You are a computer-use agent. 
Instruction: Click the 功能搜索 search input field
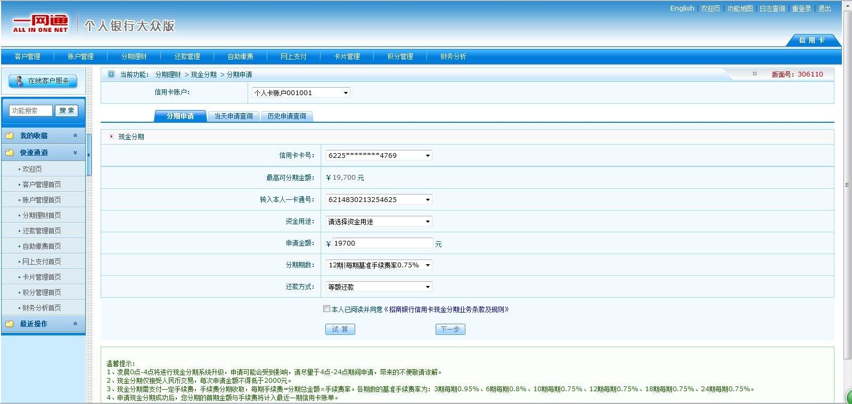click(x=31, y=111)
